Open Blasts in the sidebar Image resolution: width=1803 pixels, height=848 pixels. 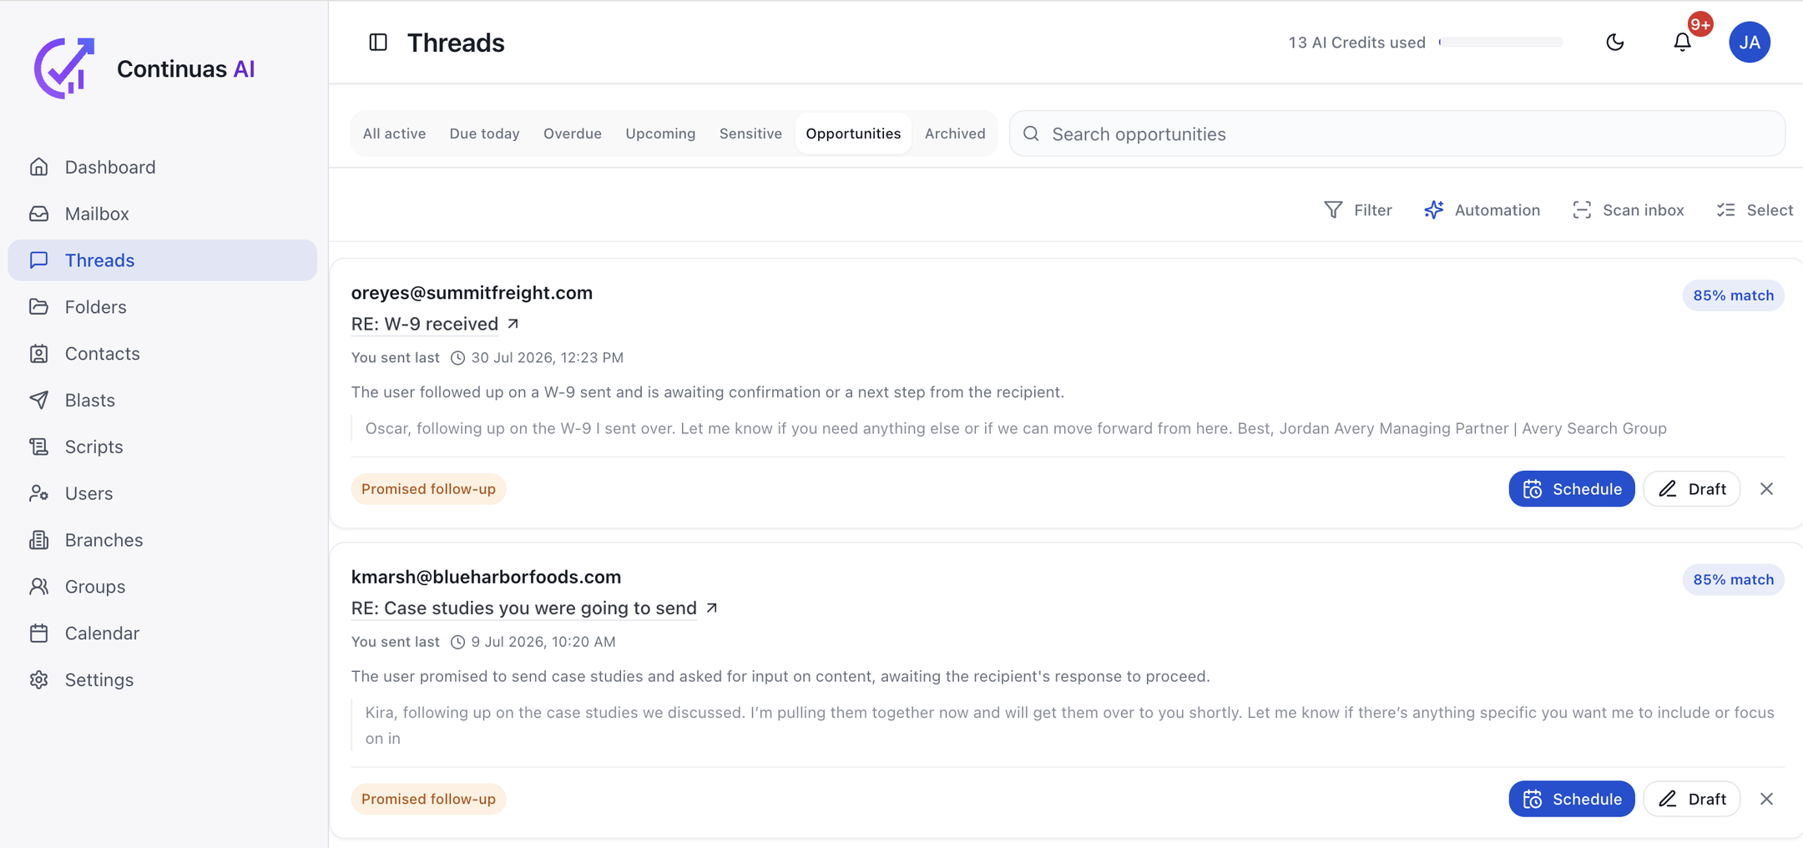pyautogui.click(x=163, y=401)
